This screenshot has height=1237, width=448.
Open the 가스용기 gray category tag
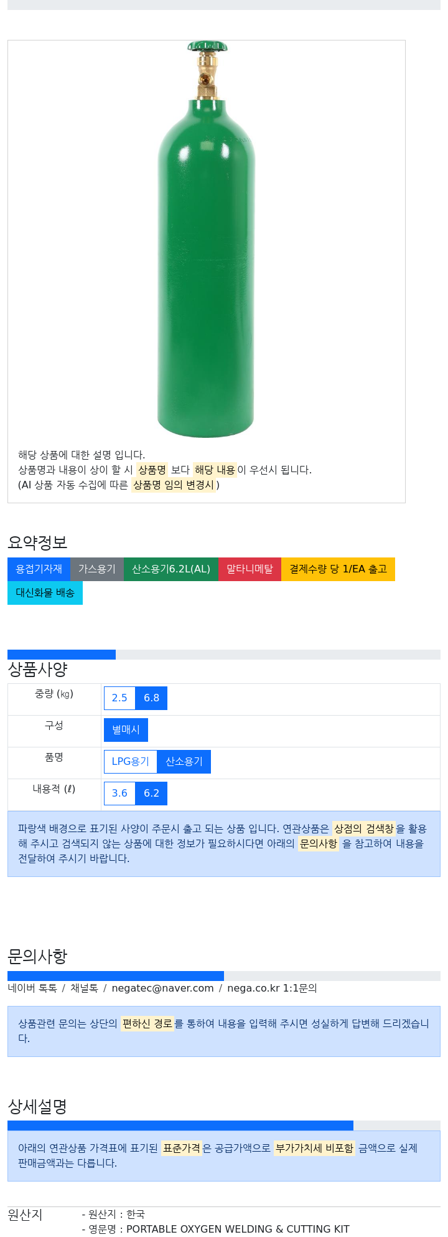(x=97, y=569)
